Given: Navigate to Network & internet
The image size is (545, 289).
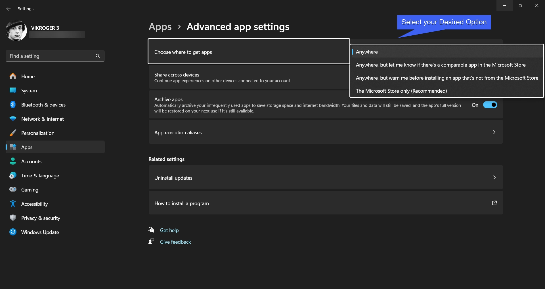Looking at the screenshot, I should pos(55,119).
